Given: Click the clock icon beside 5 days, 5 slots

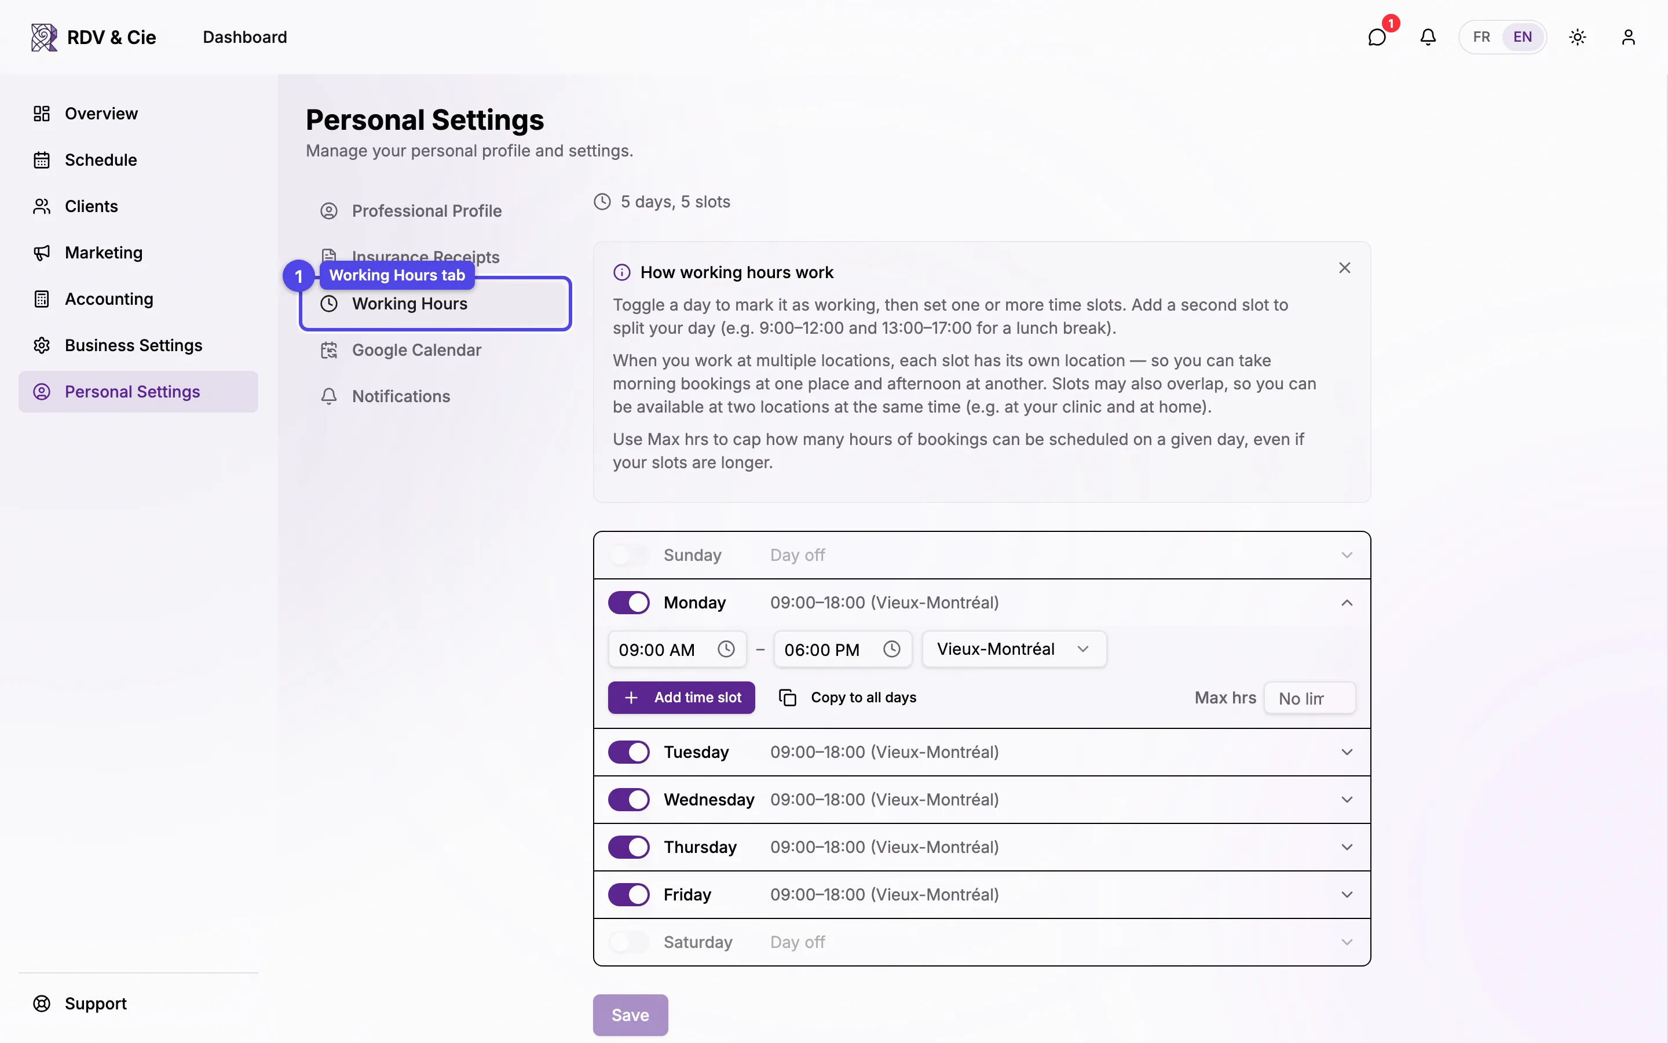Looking at the screenshot, I should tap(602, 202).
